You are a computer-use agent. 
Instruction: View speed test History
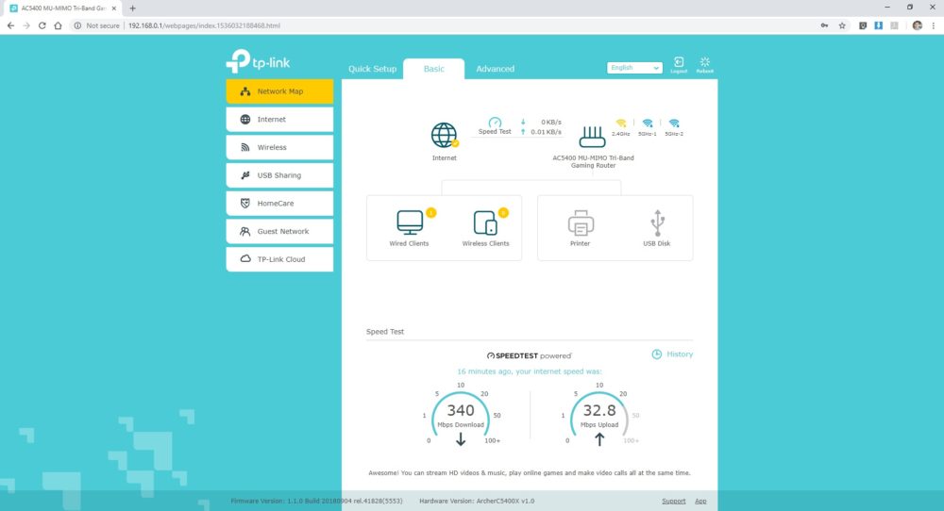click(672, 354)
